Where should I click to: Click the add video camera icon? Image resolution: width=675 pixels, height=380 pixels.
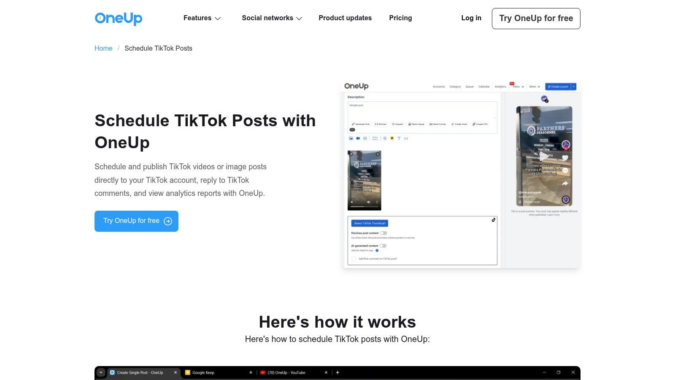click(358, 138)
